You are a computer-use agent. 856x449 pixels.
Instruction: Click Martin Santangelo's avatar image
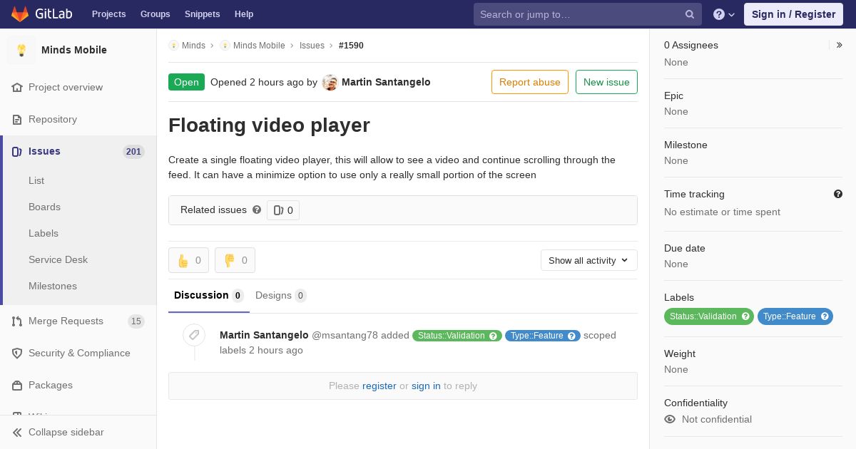coord(330,82)
